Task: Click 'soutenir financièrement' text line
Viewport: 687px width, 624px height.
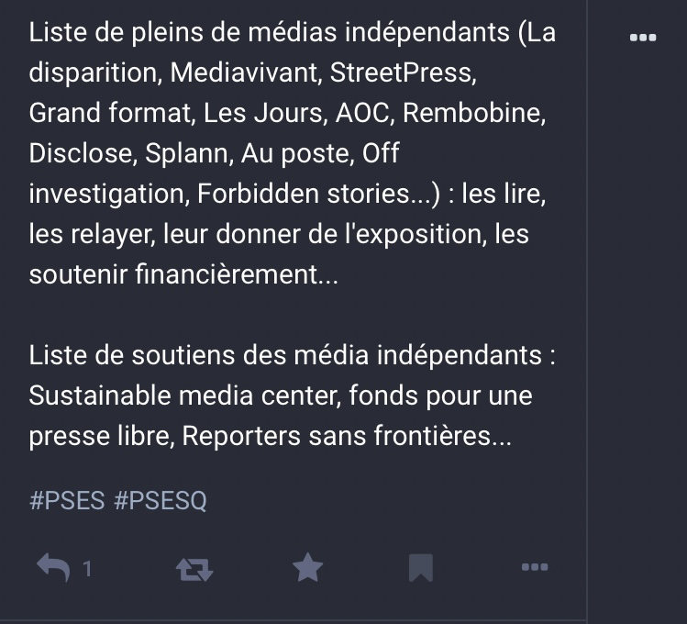Action: click(183, 273)
